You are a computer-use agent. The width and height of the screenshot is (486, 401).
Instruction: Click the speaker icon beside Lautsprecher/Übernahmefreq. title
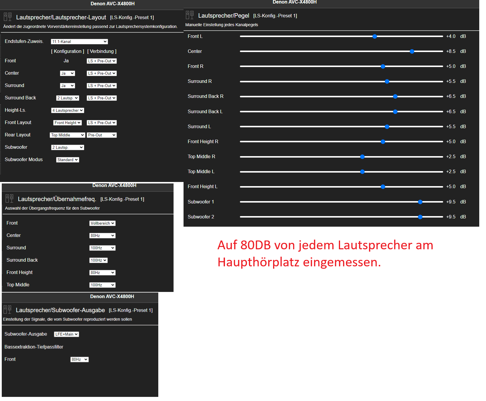pos(9,198)
